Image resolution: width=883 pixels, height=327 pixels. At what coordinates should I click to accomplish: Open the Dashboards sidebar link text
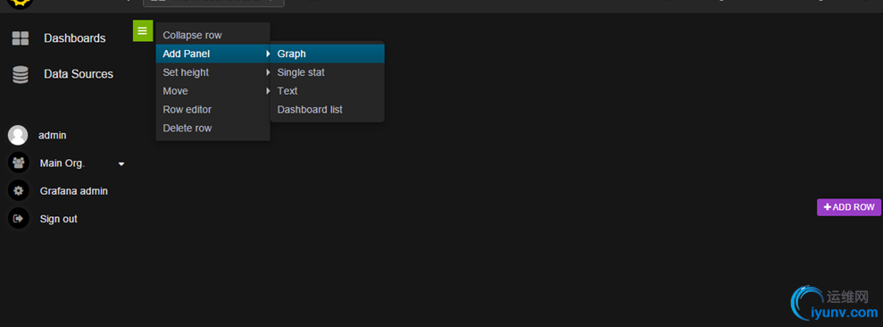click(75, 38)
